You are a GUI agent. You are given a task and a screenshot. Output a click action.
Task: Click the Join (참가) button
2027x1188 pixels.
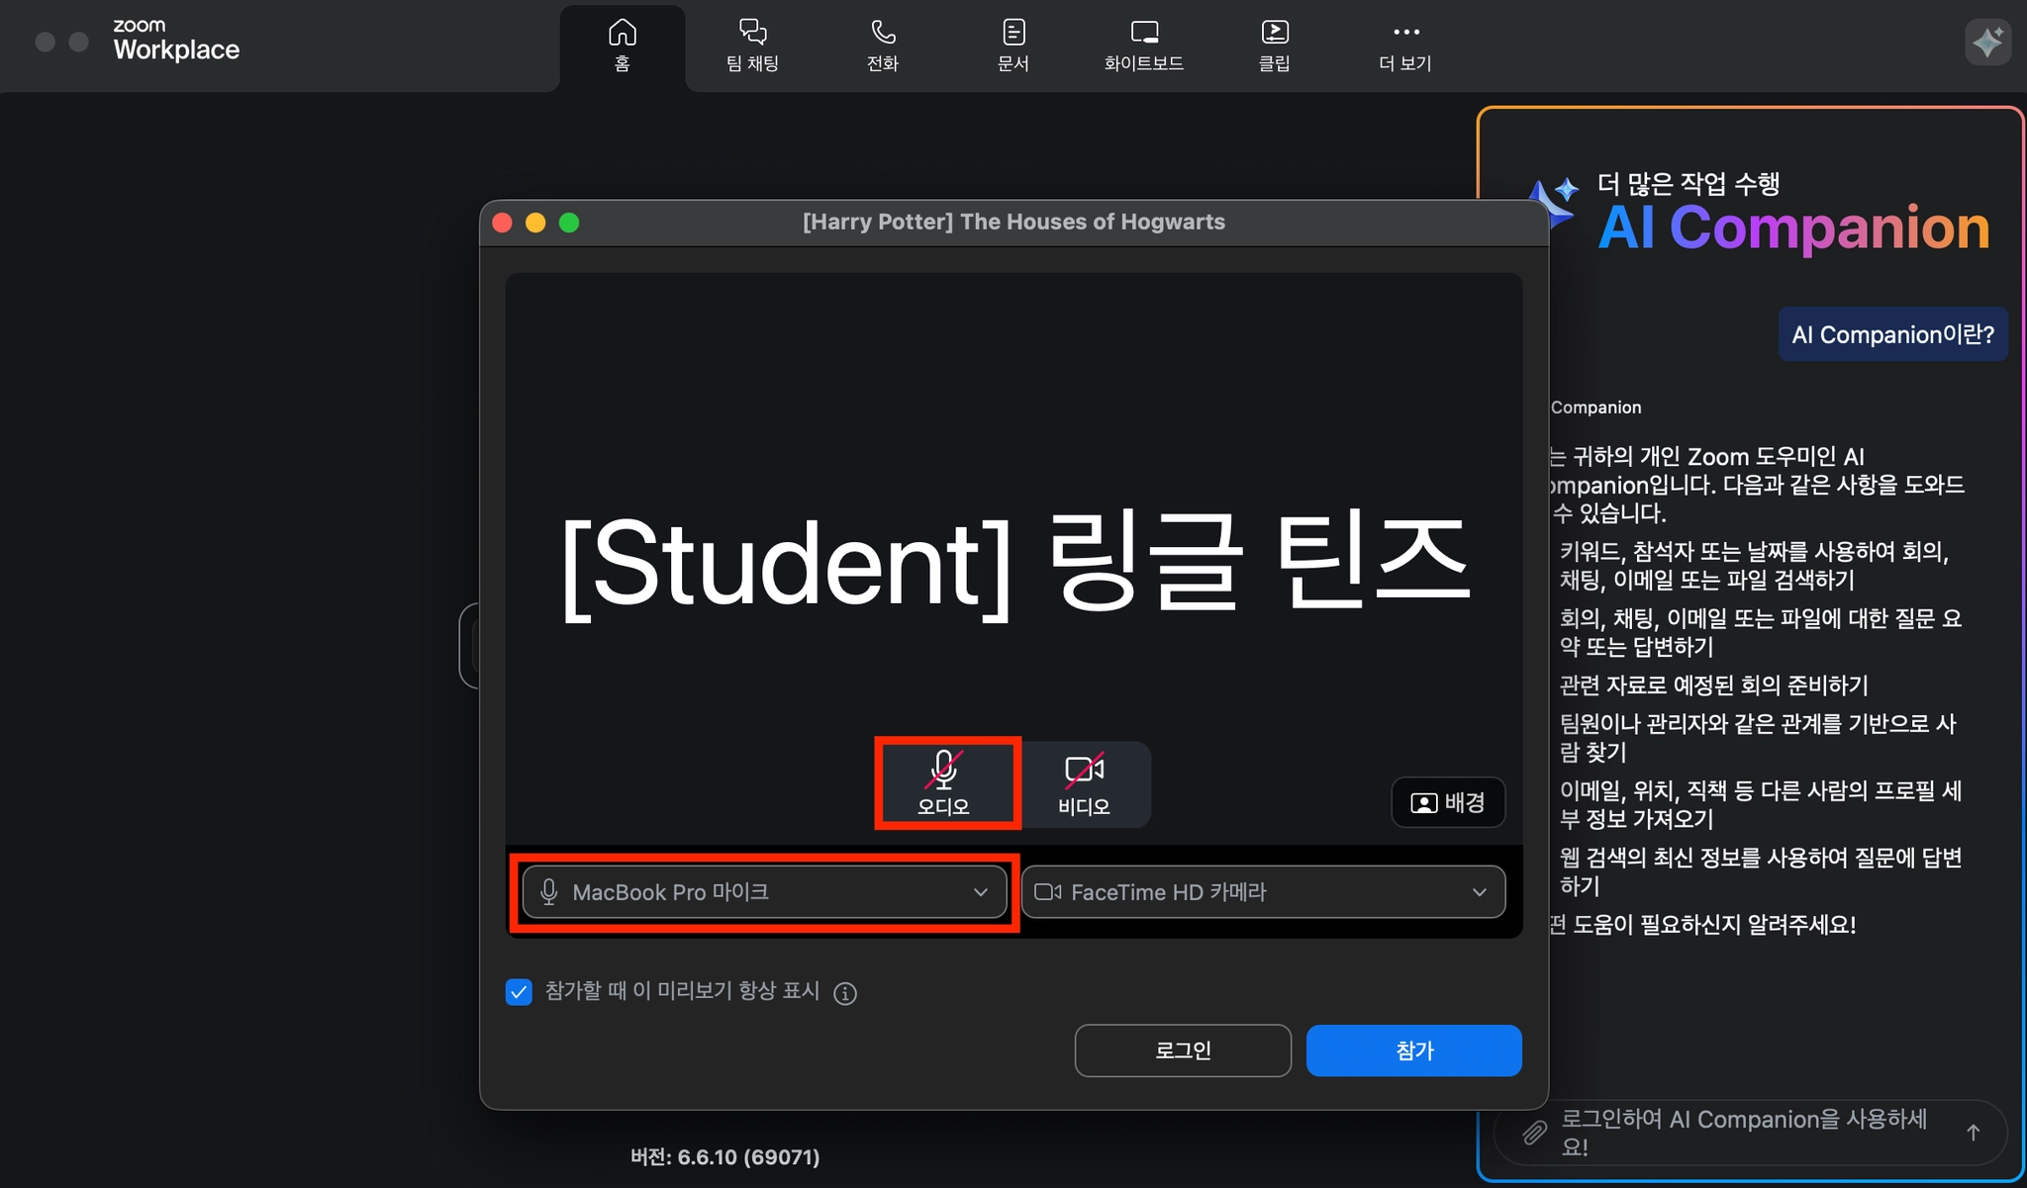1413,1051
